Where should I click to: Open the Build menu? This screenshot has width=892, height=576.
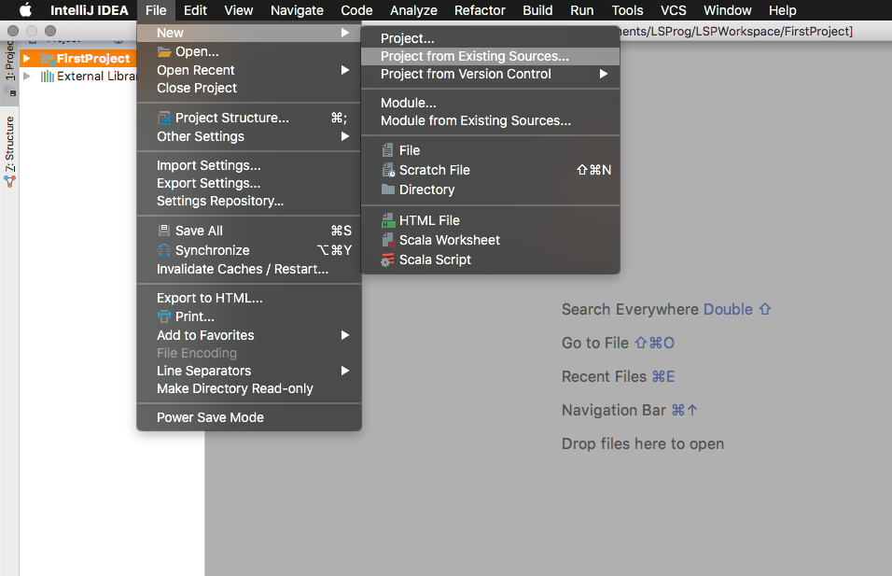tap(537, 10)
